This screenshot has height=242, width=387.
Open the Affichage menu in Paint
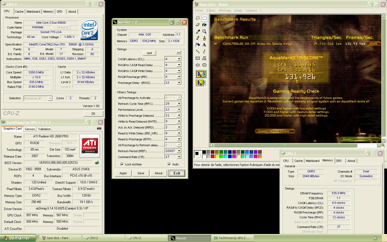point(225,10)
